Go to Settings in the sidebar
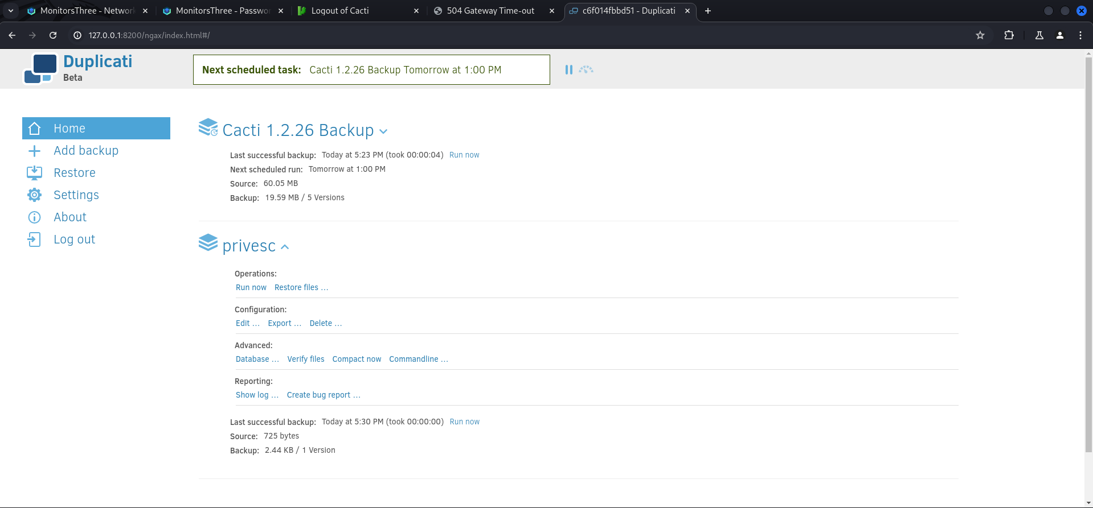 tap(76, 195)
